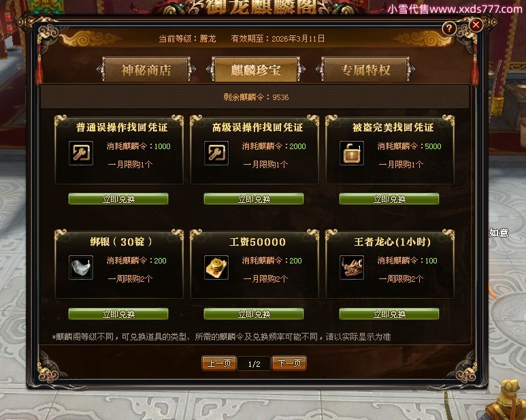Redeem 被盗完美找回凭证 with 立即兑换
Image resolution: width=526 pixels, height=420 pixels.
point(389,199)
